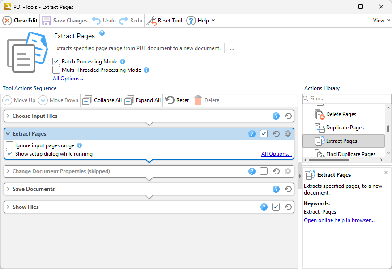392x269 pixels.
Task: Reset the Choose Input Files step
Action: pyautogui.click(x=288, y=116)
